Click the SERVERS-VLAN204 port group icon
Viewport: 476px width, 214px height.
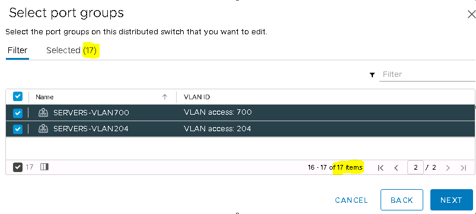coord(43,129)
